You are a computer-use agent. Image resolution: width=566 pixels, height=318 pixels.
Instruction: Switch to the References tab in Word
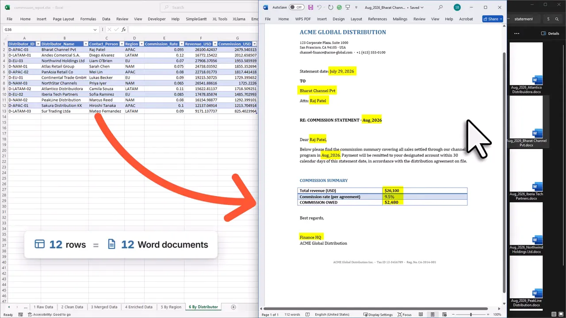coord(378,19)
